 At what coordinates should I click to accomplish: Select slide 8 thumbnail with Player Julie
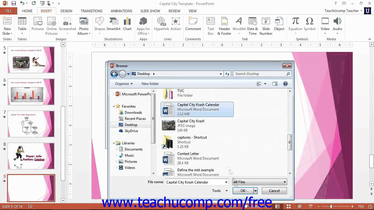tap(31, 156)
